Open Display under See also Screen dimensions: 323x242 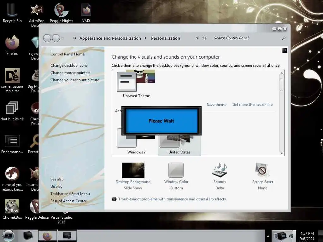point(56,187)
